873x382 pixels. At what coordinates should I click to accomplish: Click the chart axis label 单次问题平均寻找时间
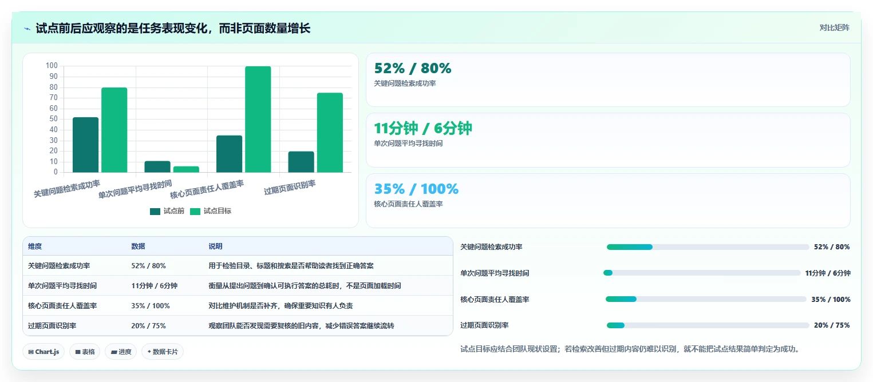click(135, 189)
